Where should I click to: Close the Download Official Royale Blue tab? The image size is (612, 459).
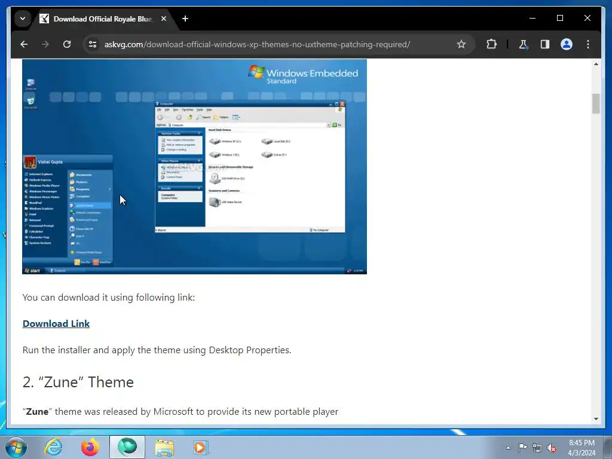point(164,19)
